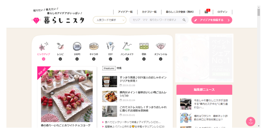Click the pink TOP arrow button

pyautogui.click(x=251, y=121)
